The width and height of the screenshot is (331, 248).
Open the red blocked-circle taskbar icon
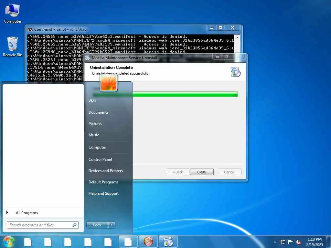148,242
